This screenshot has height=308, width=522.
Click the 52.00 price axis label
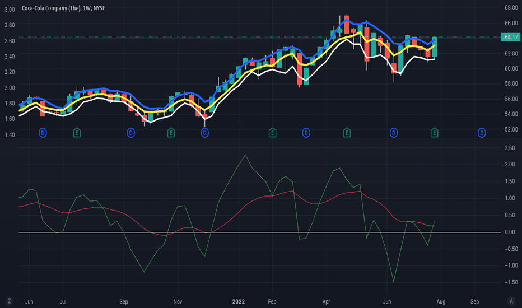click(x=511, y=129)
